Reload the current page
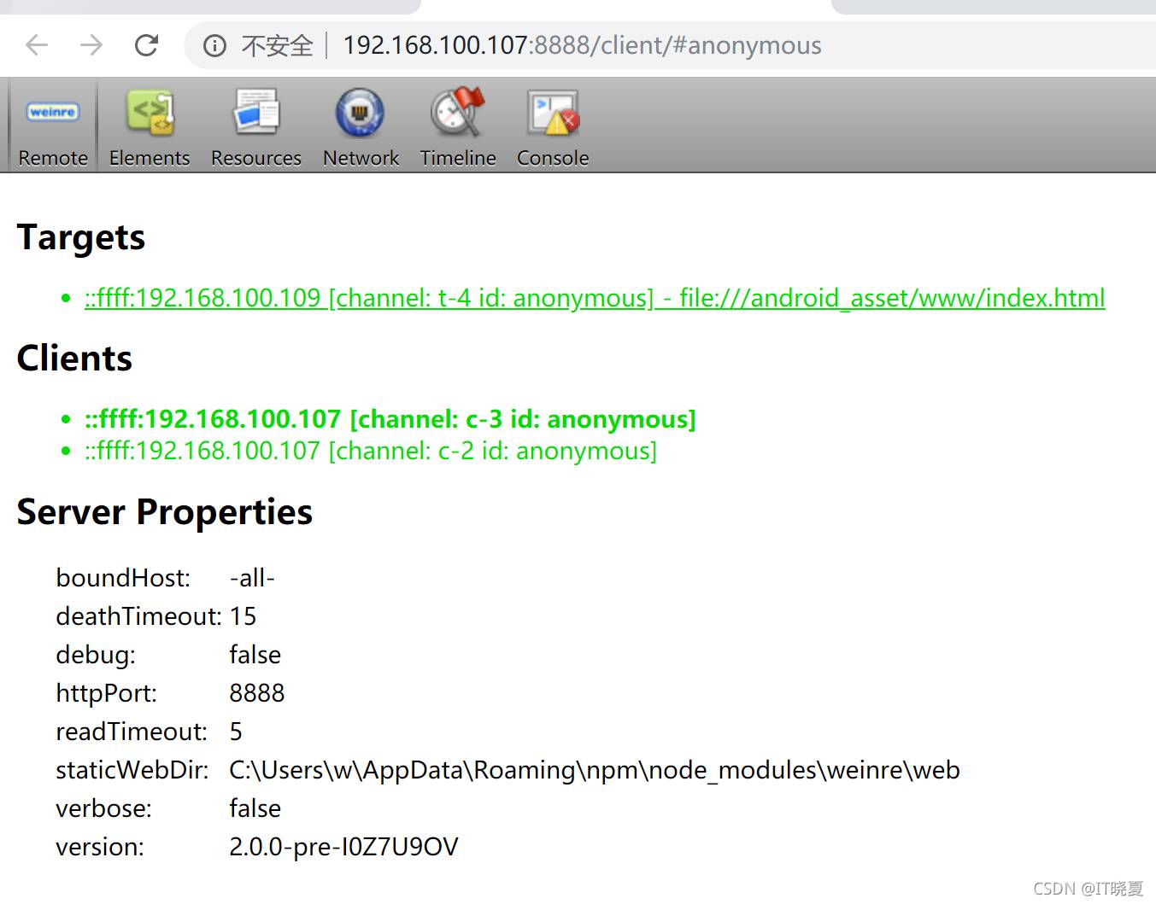The image size is (1156, 904). [x=147, y=44]
